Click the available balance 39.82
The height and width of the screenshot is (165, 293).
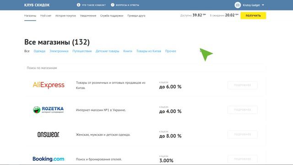(197, 15)
